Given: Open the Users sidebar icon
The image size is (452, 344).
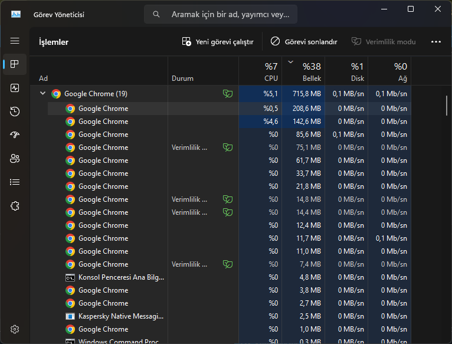Looking at the screenshot, I should [x=15, y=158].
